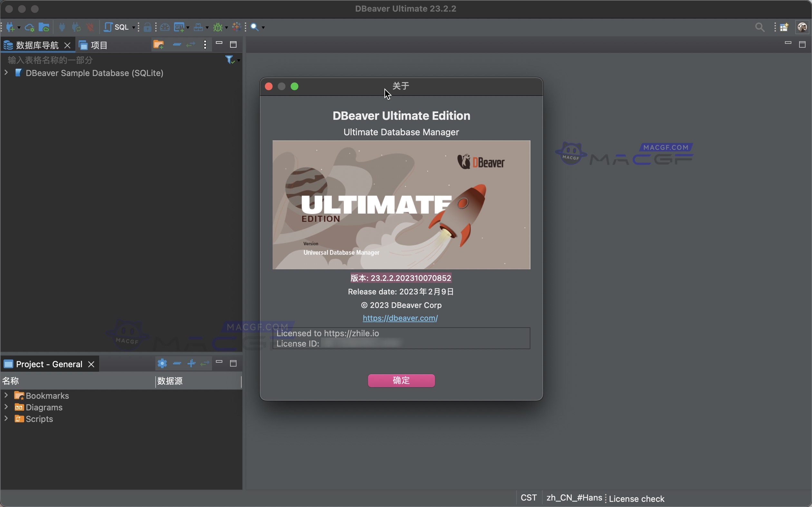Open the AI assistant sparkles icon

pos(237,27)
